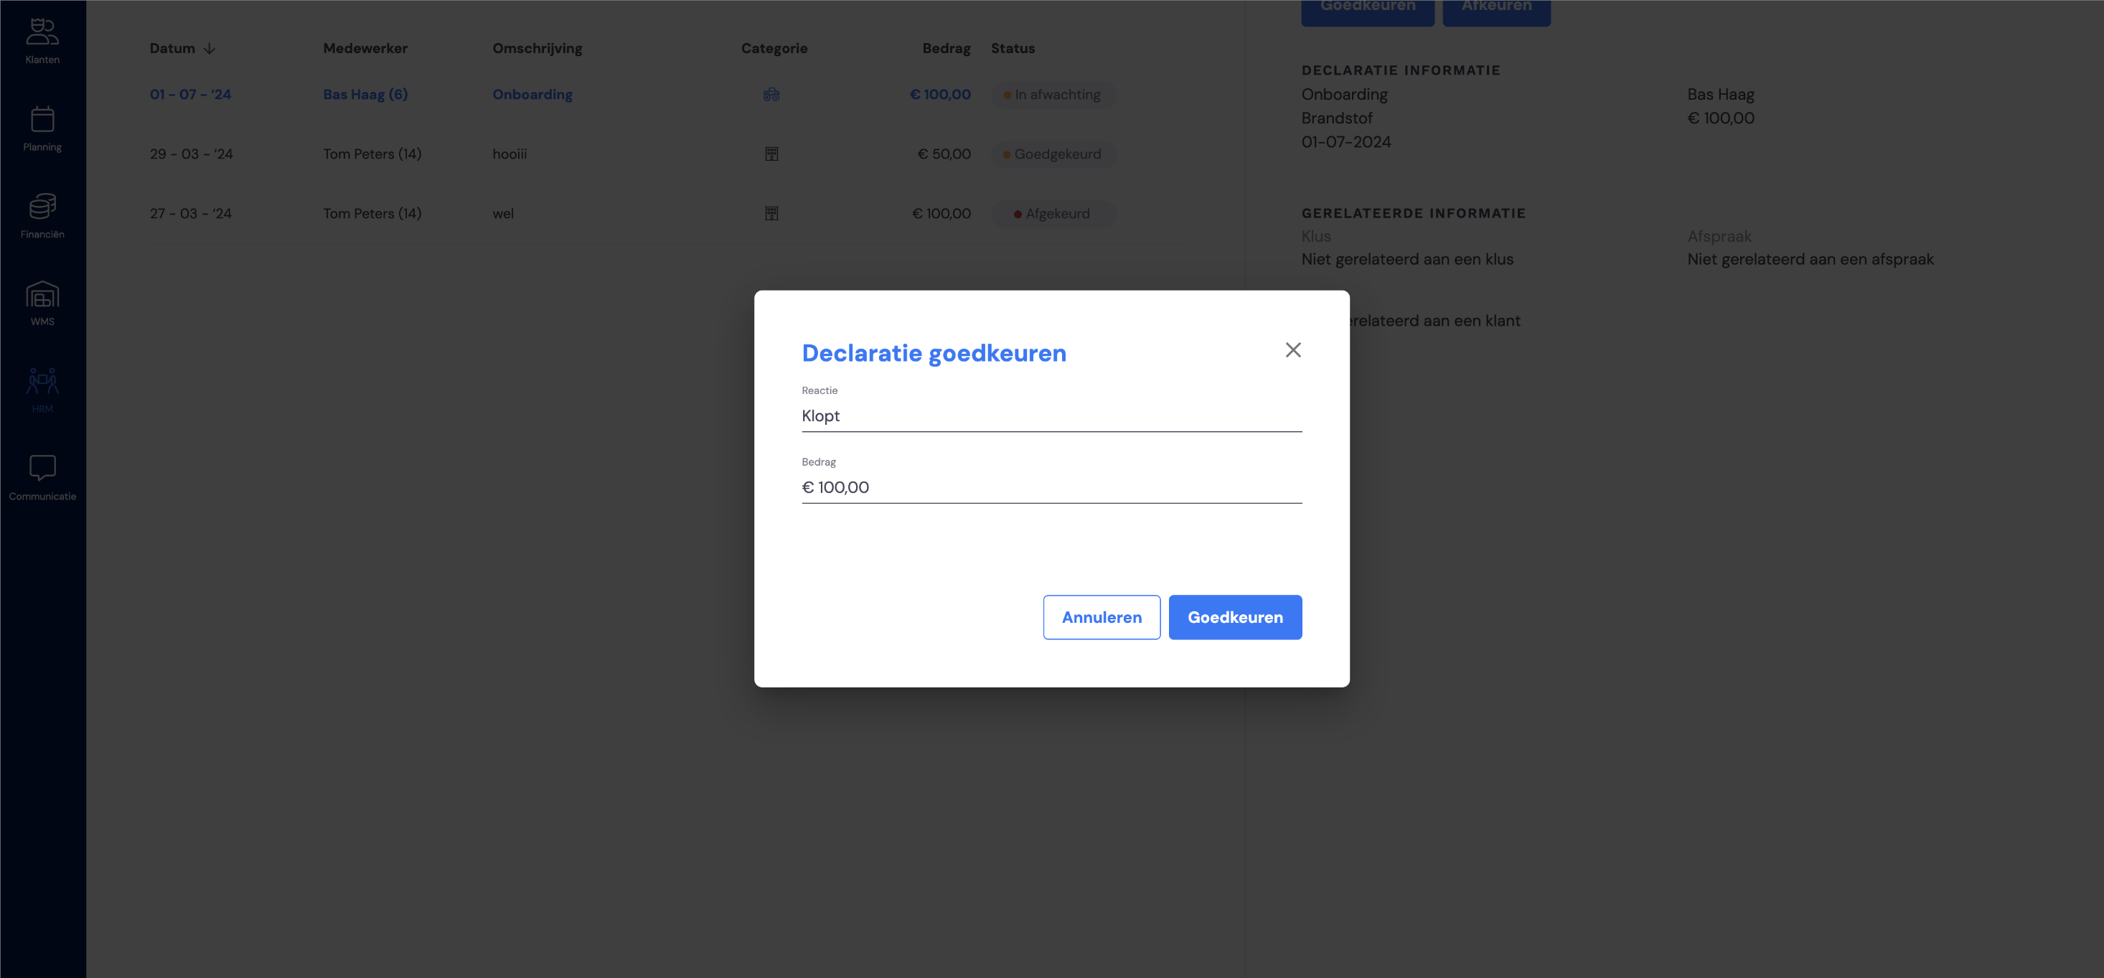Click the Reactie input field
This screenshot has height=978, width=2104.
pos(1051,416)
